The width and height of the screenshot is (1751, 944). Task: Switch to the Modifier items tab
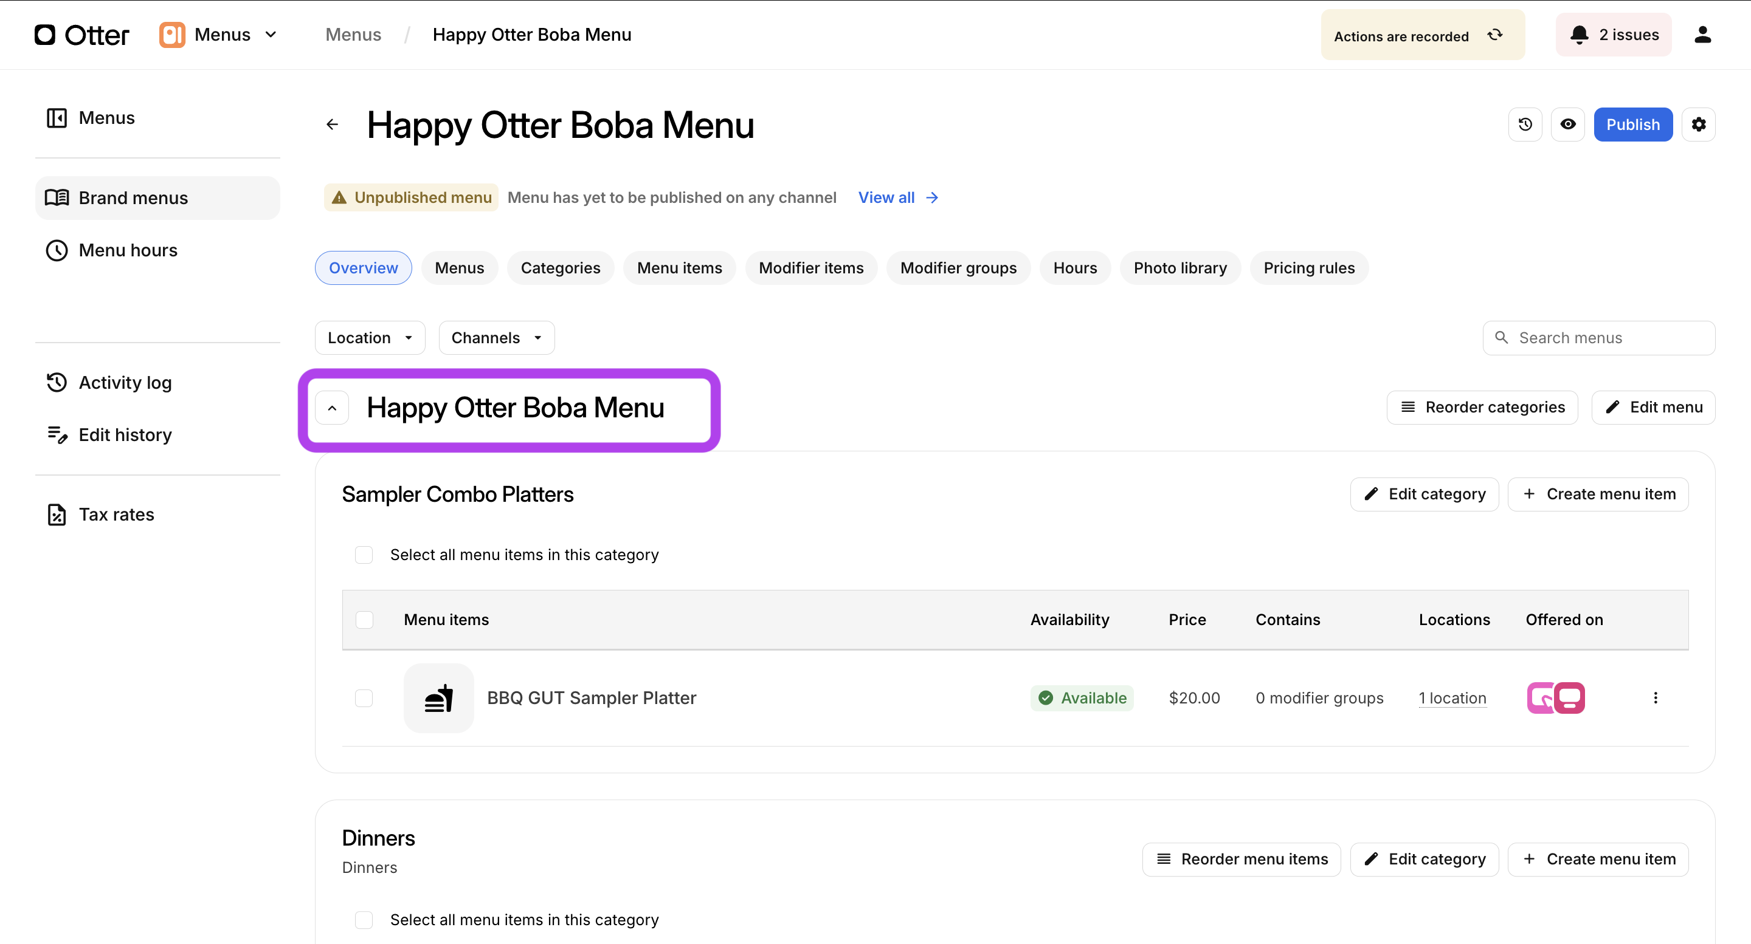[811, 267]
